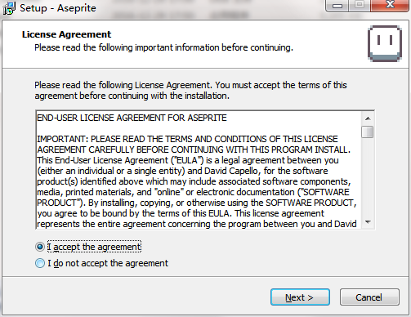Viewport: 411px width, 317px height.
Task: Click the Setup installer icon in title bar
Action: [9, 8]
